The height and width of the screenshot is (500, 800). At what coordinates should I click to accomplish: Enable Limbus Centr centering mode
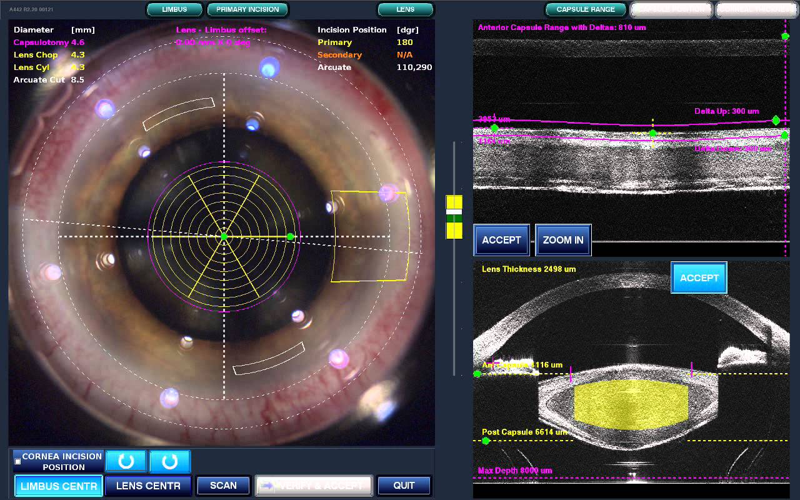coord(59,486)
